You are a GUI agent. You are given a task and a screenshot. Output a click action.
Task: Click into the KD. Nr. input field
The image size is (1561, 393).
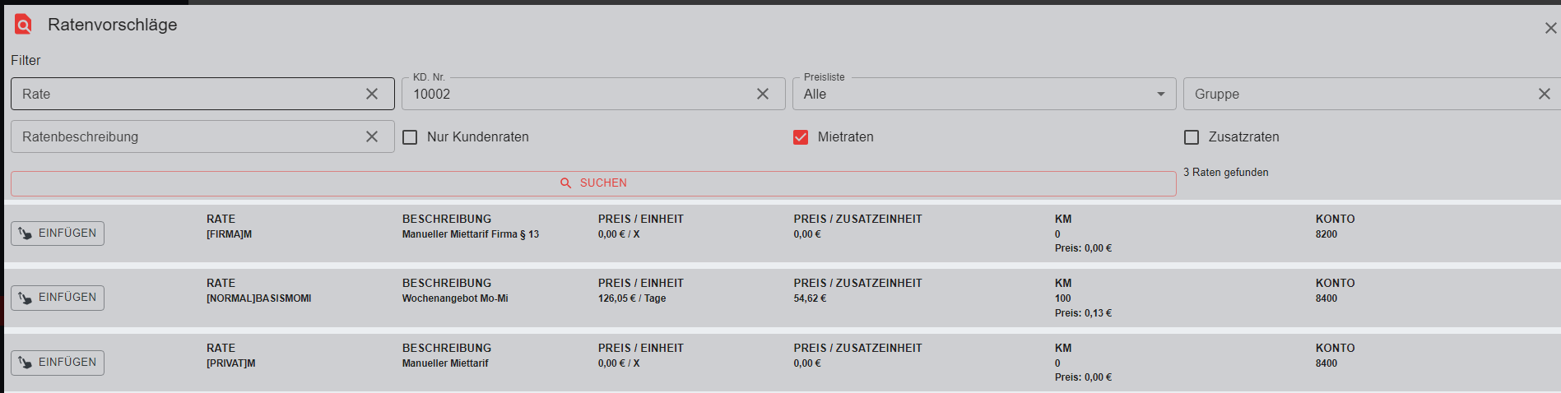[576, 95]
